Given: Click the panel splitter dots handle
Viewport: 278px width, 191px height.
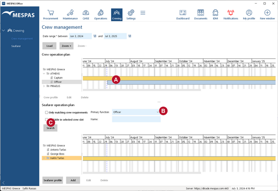Looking at the screenshot, I should (159, 102).
